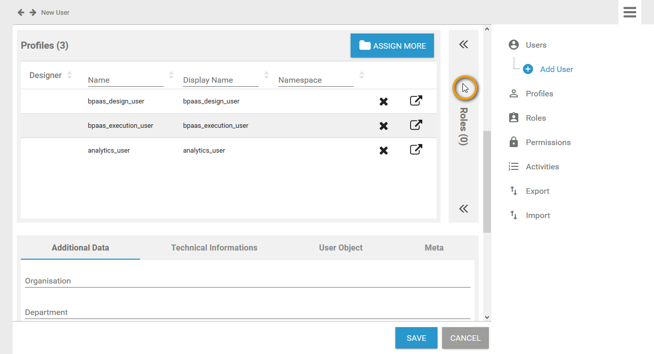Open bpaas_design_user profile via external link icon
This screenshot has height=354, width=654.
pos(416,100)
